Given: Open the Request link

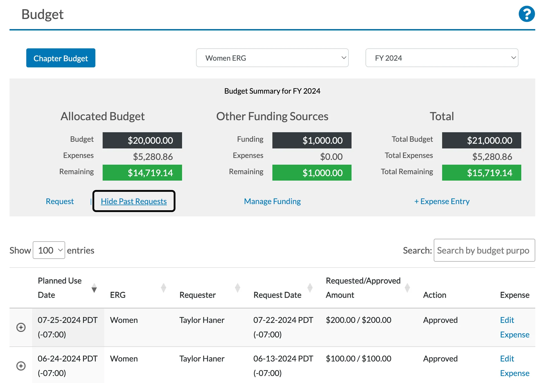Looking at the screenshot, I should tap(60, 201).
